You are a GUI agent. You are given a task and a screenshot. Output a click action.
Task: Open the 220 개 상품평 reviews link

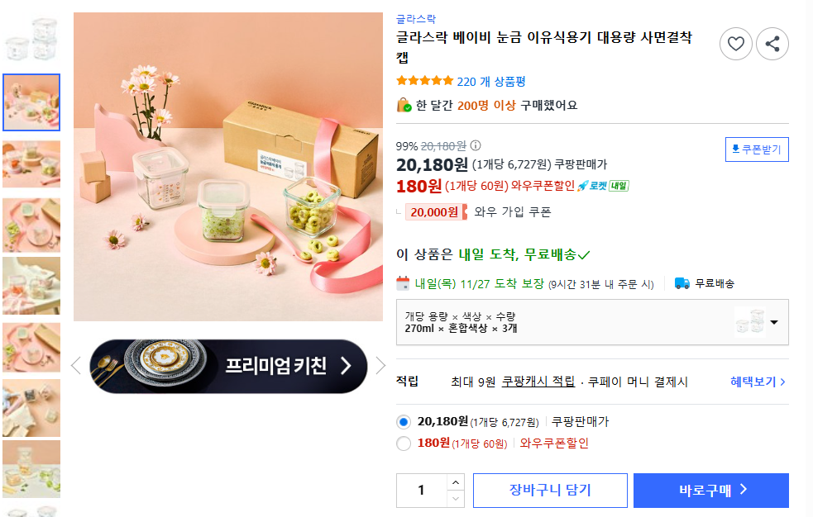click(x=491, y=81)
